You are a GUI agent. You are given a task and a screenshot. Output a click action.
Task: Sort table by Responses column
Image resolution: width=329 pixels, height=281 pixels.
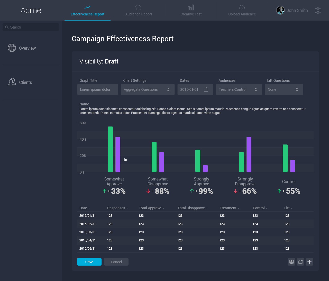(117, 208)
